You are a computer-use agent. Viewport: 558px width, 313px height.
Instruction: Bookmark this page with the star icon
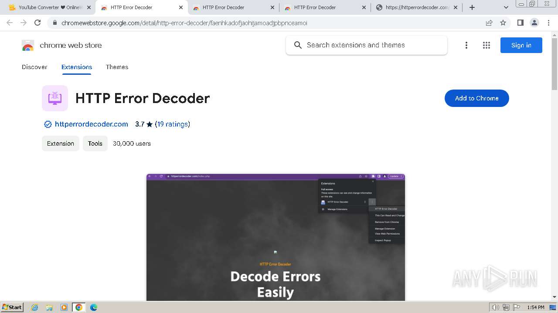pyautogui.click(x=503, y=23)
